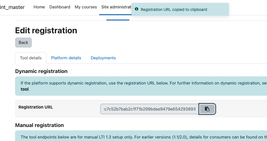267x141 pixels.
Task: Switch to the Platform details tab
Action: 66,58
